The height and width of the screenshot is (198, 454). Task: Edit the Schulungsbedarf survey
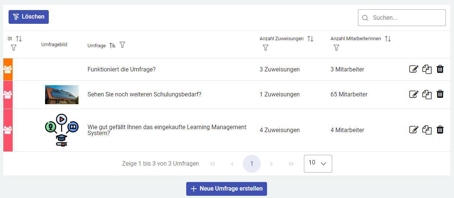[x=413, y=94]
